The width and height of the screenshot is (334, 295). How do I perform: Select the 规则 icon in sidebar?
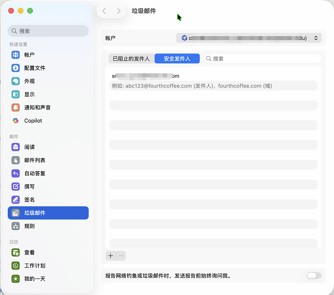16,226
